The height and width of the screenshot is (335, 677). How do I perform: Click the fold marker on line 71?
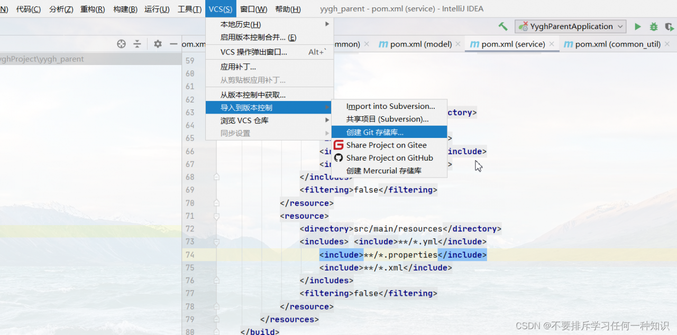click(216, 216)
